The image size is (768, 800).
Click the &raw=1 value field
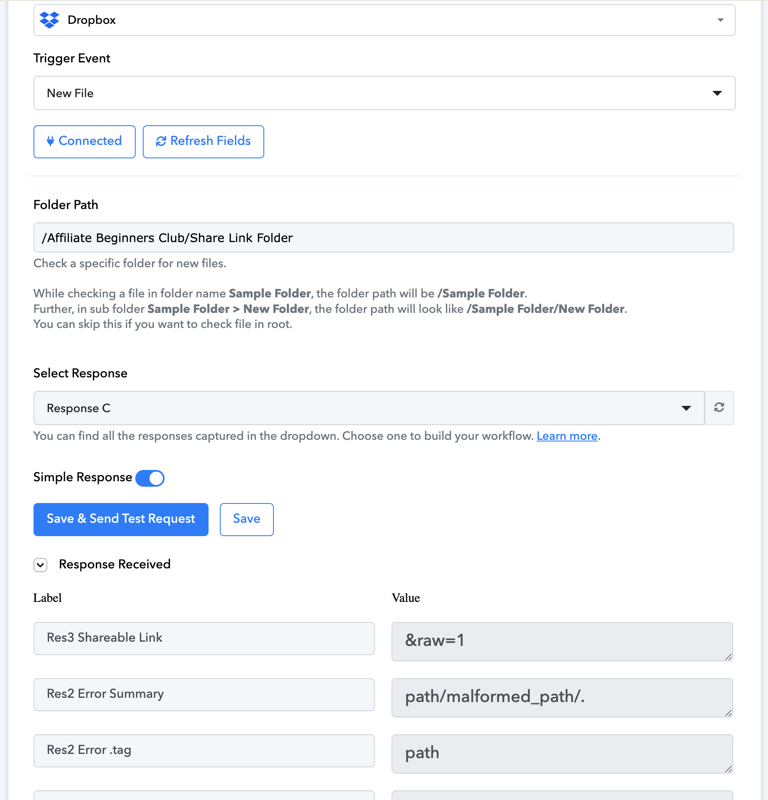tap(562, 641)
